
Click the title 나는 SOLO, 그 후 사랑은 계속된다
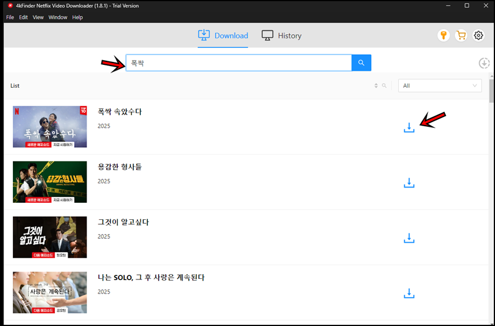tap(151, 278)
